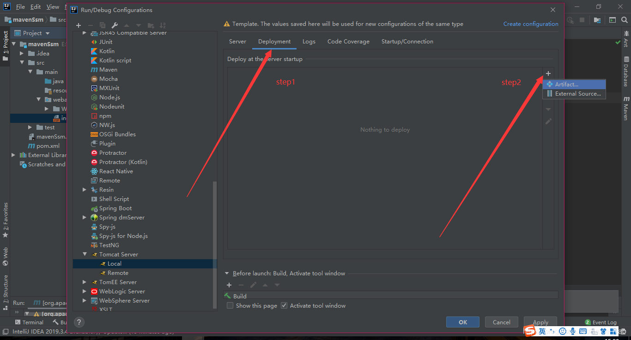Open the Web tool strip
The height and width of the screenshot is (340, 631).
(x=6, y=257)
